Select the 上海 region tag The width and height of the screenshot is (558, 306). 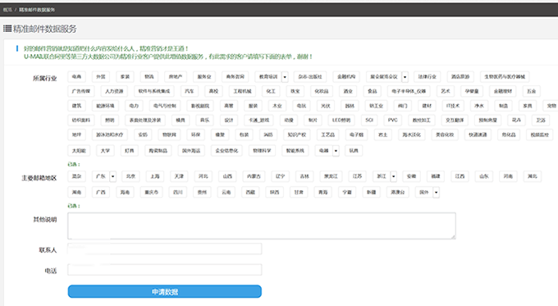pos(155,176)
